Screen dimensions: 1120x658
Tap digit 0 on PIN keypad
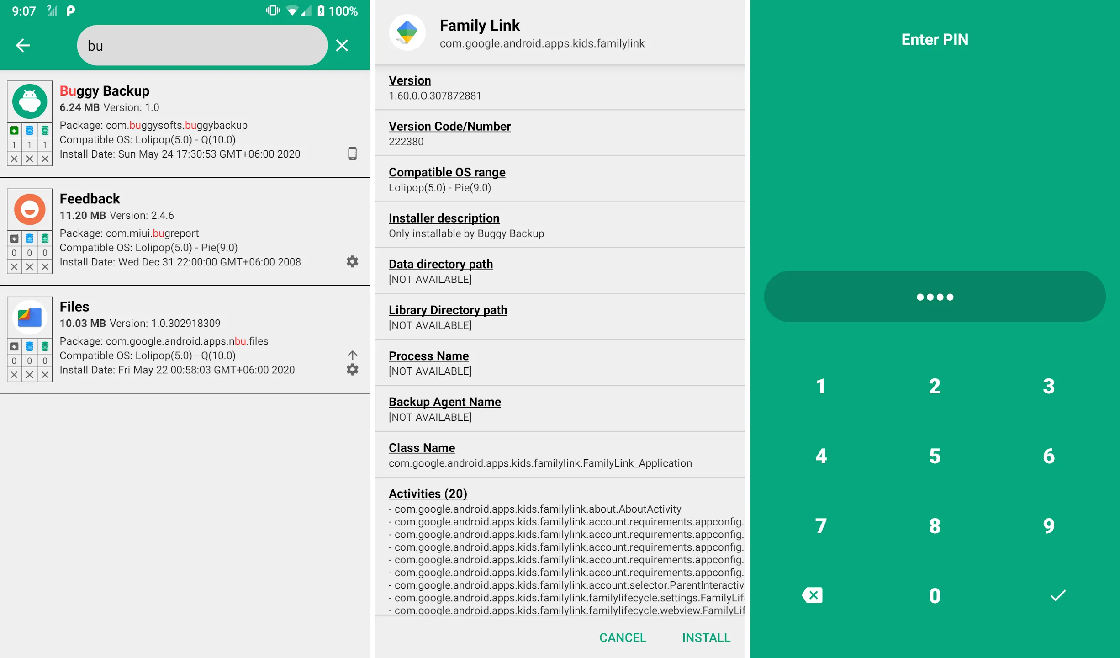pyautogui.click(x=935, y=596)
